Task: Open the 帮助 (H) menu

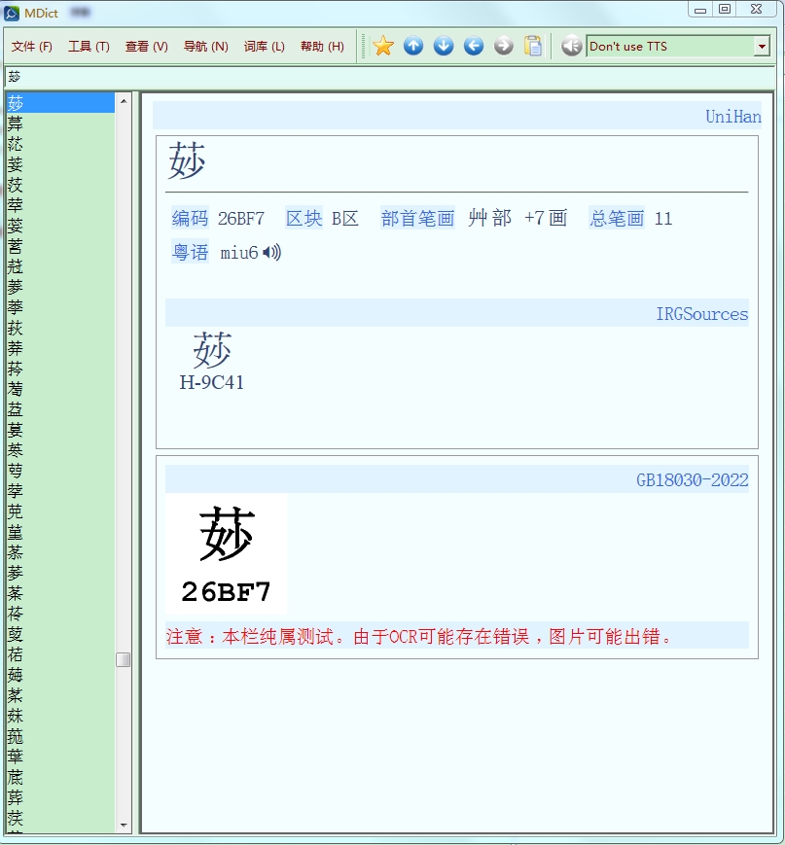Action: point(322,47)
